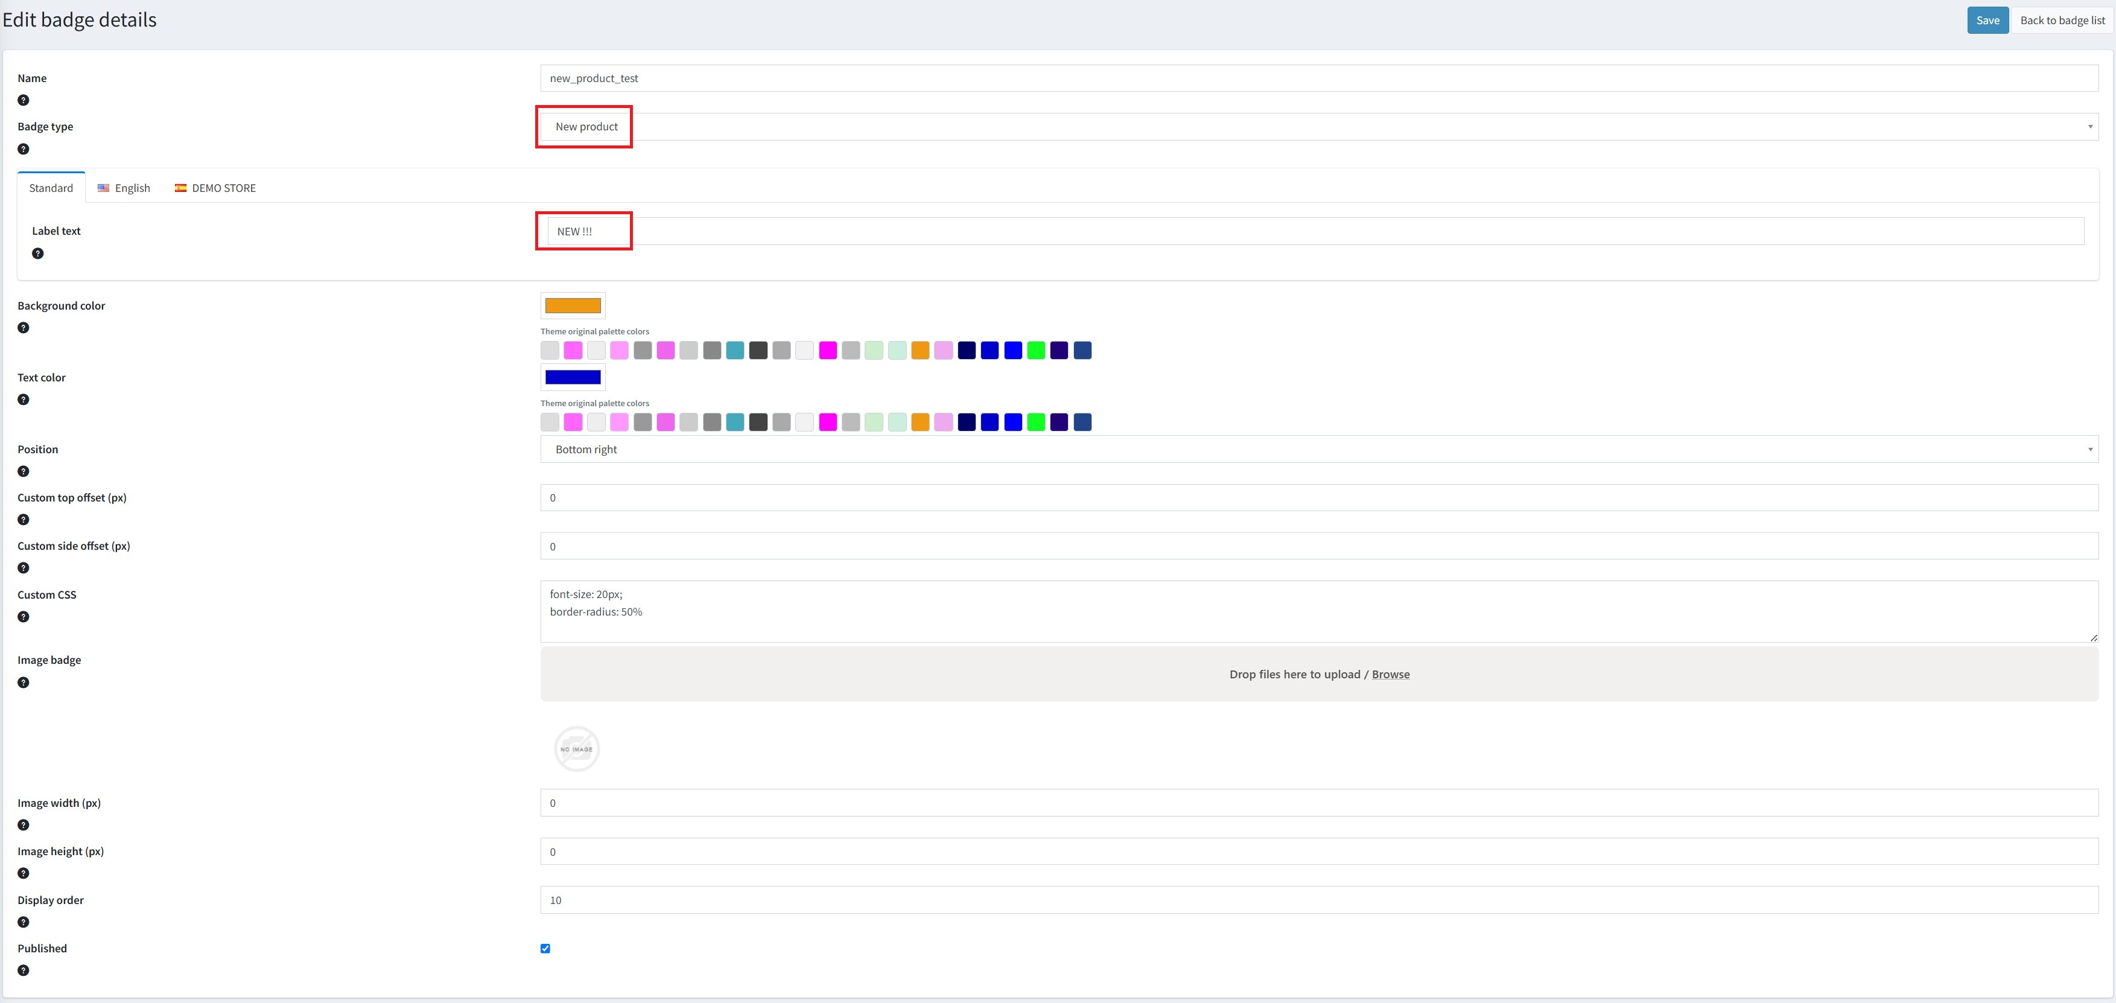The image size is (2116, 1003).
Task: Open the Background color picker swatch
Action: 573,305
